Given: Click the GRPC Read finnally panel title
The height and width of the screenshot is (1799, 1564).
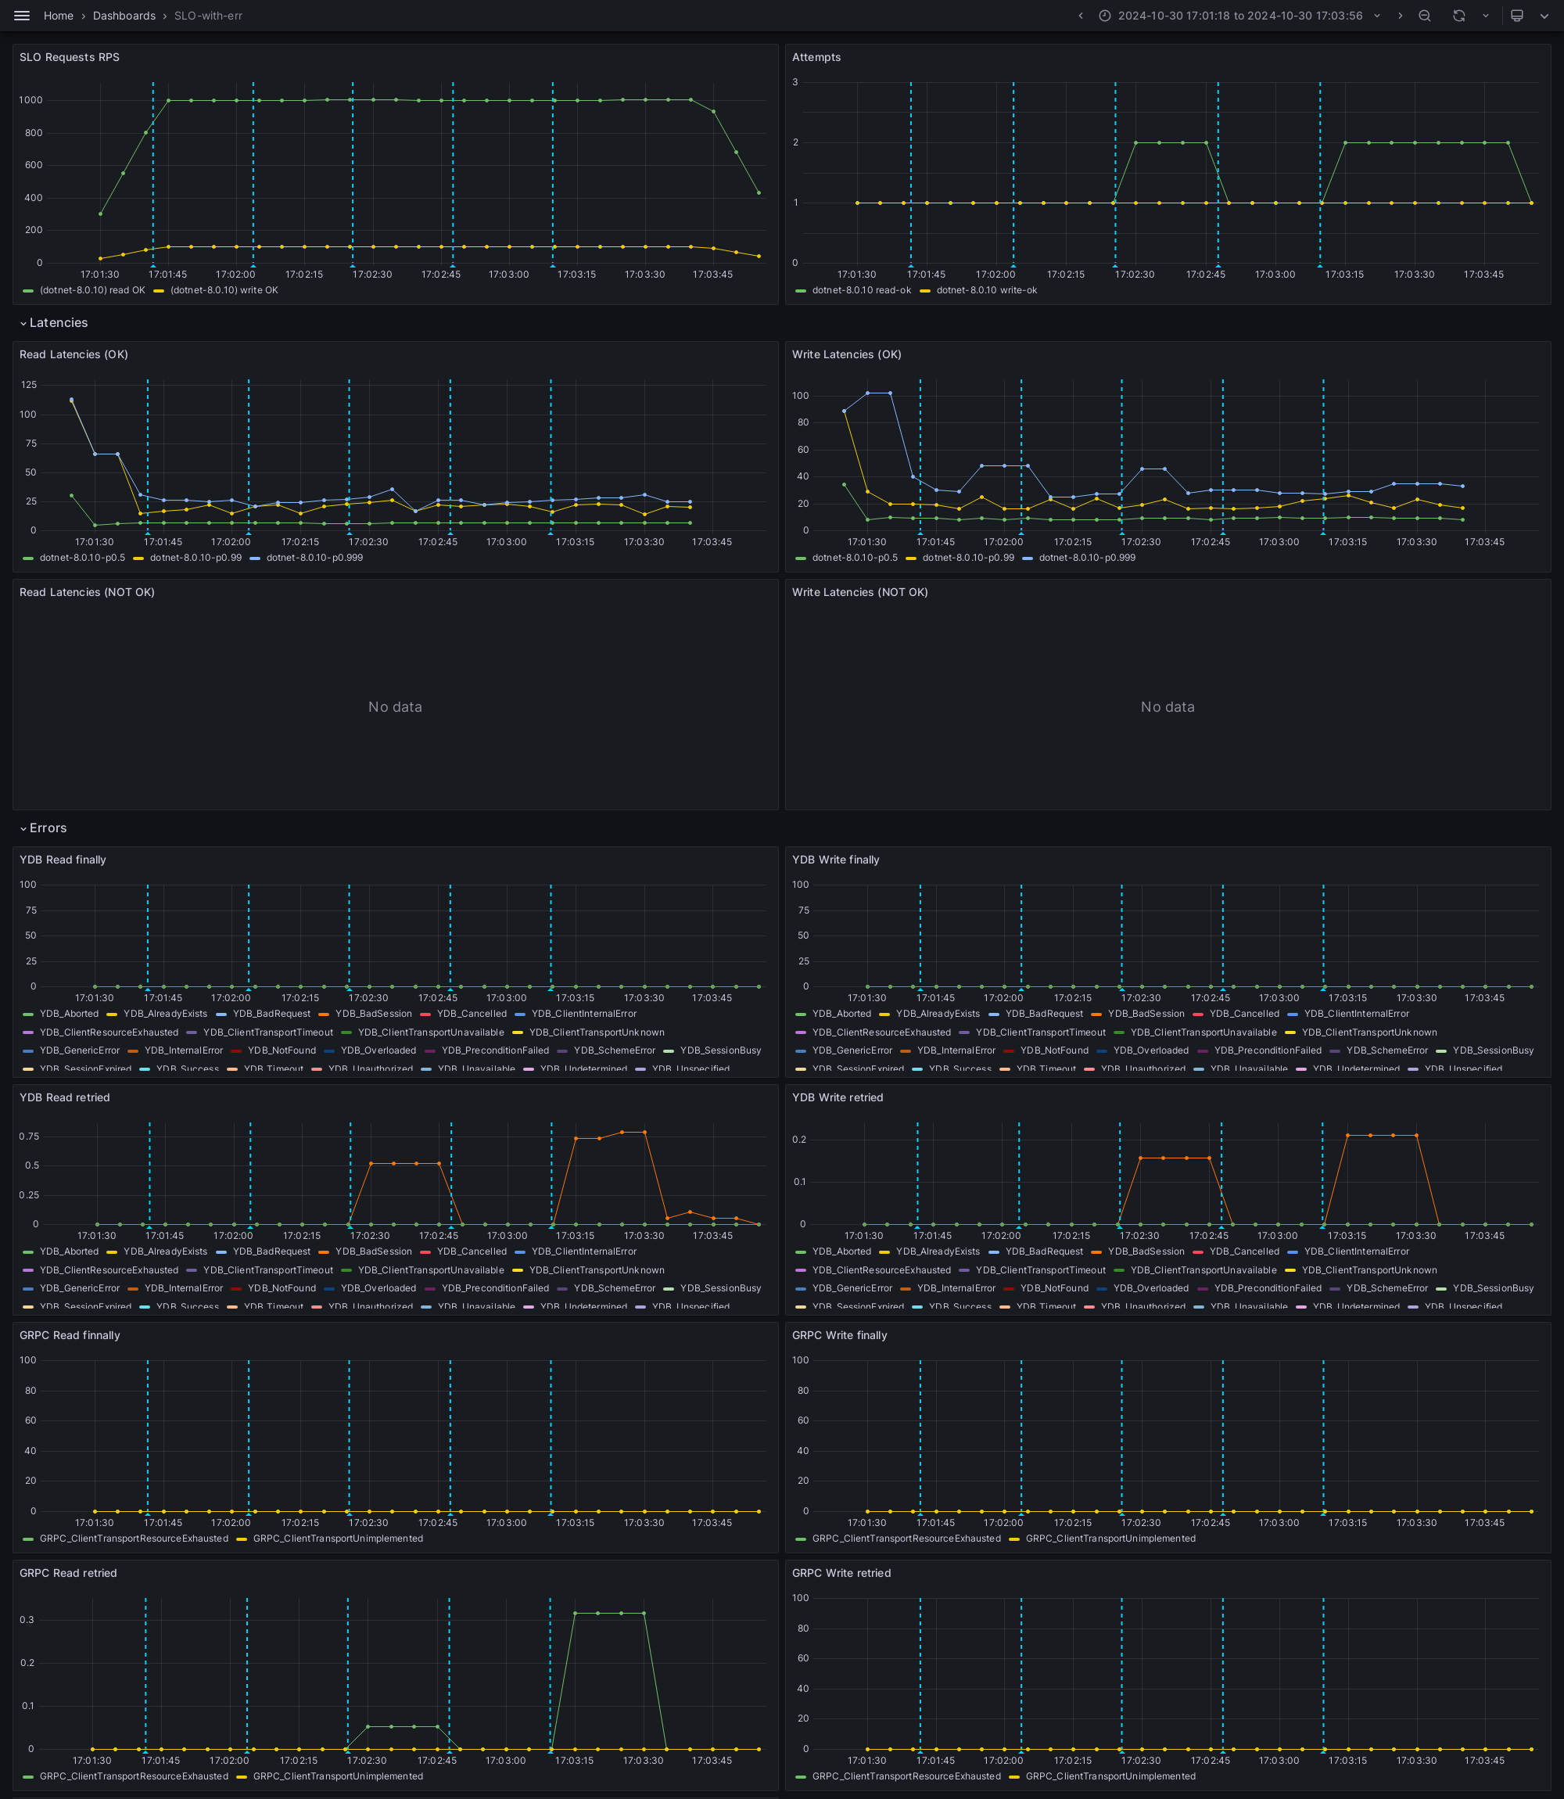Looking at the screenshot, I should click(70, 1335).
